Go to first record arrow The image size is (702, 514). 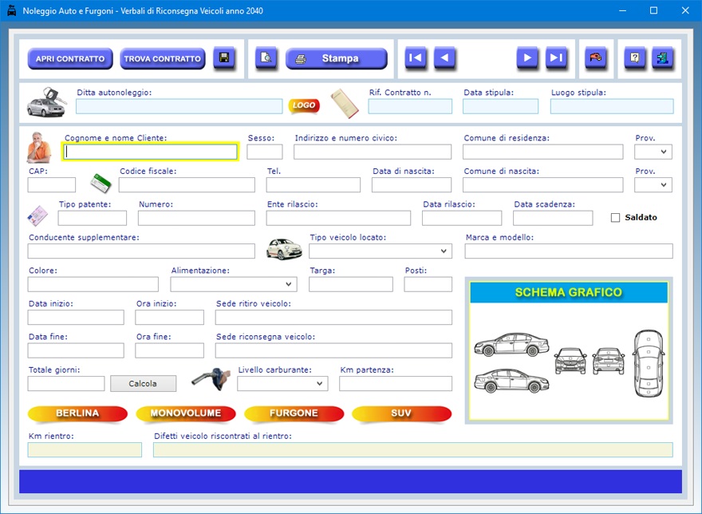click(x=416, y=58)
